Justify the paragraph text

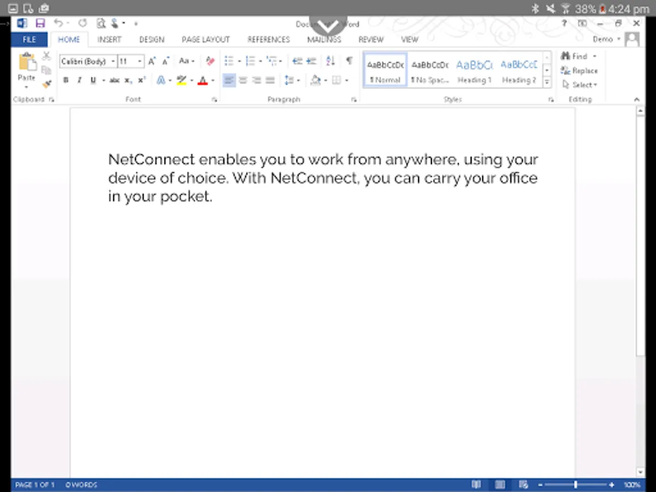270,80
